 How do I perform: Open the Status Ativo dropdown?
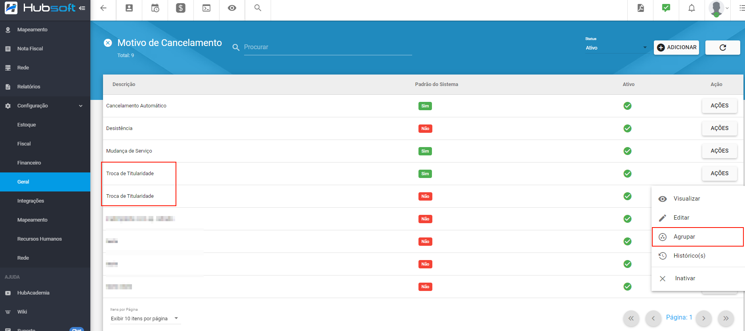click(x=616, y=48)
